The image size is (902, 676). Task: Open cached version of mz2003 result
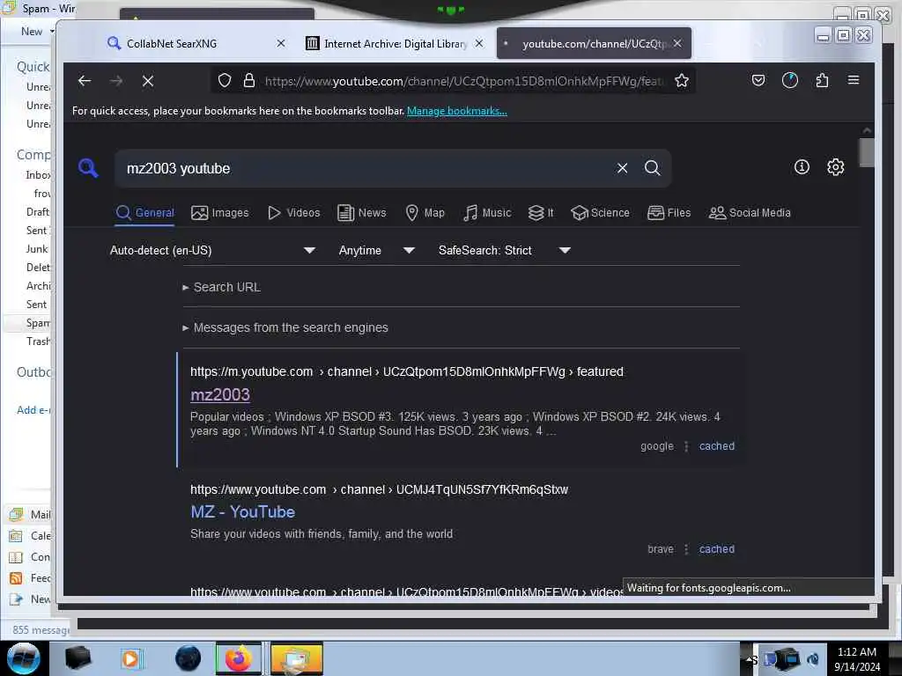pyautogui.click(x=717, y=446)
